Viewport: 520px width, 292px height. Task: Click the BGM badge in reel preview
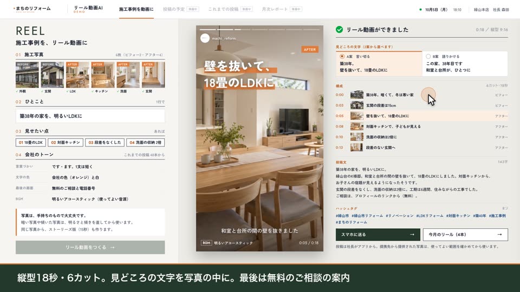pyautogui.click(x=206, y=243)
